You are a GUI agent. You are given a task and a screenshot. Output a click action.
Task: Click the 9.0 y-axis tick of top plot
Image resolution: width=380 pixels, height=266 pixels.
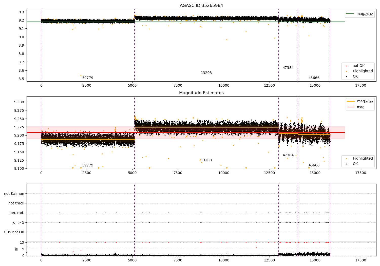[x=22, y=37]
